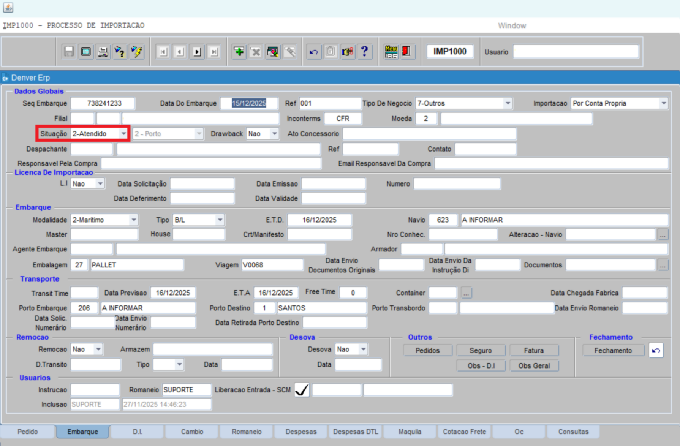Image resolution: width=680 pixels, height=446 pixels.
Task: Switch to the Despesas tab
Action: tap(301, 432)
